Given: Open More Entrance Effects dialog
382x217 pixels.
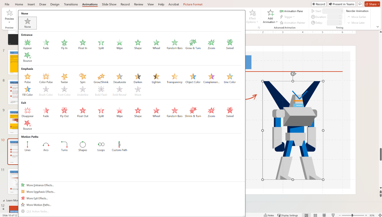Looking at the screenshot, I should tap(40, 185).
